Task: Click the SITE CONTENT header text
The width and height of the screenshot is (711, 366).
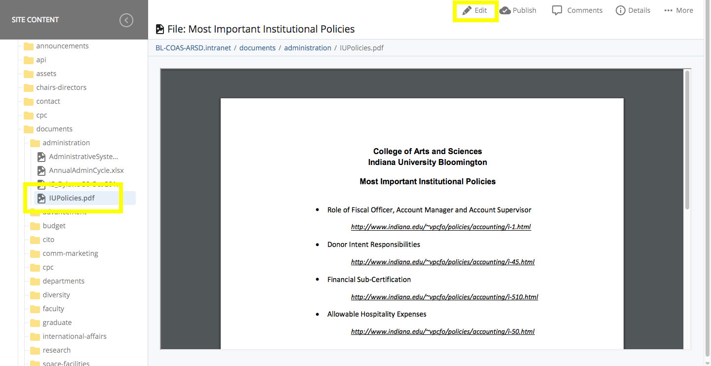Action: [x=35, y=20]
